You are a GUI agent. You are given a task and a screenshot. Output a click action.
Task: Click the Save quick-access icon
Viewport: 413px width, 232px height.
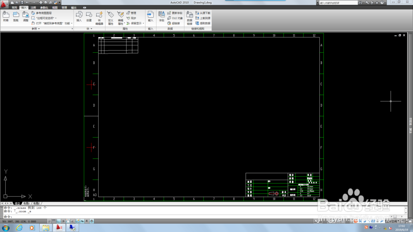(x=22, y=2)
